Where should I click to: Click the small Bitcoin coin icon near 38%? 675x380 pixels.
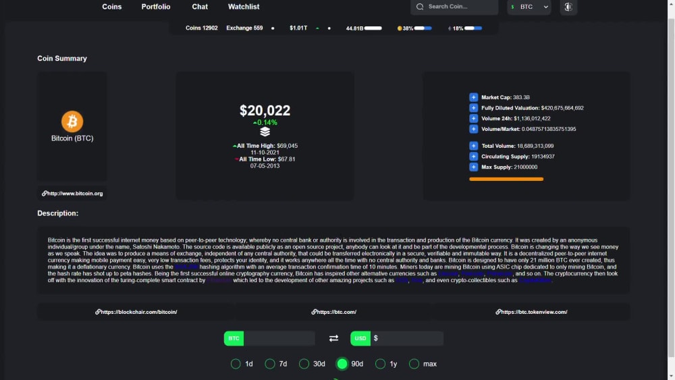point(400,28)
